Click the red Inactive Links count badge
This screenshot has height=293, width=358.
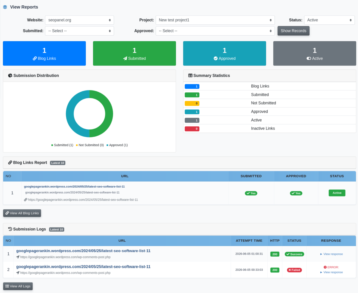point(192,129)
